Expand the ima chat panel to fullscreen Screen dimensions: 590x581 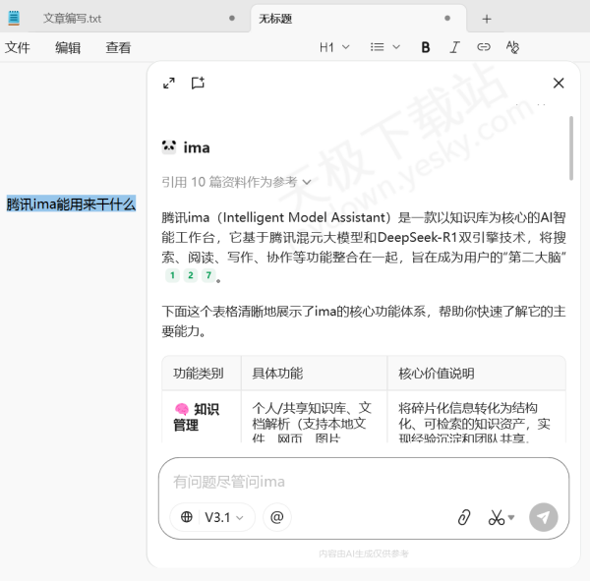(x=169, y=84)
